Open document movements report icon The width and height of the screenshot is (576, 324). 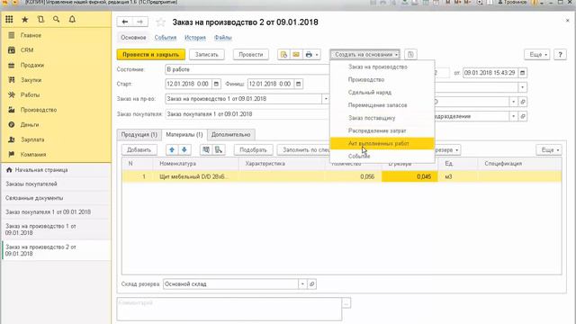[283, 54]
